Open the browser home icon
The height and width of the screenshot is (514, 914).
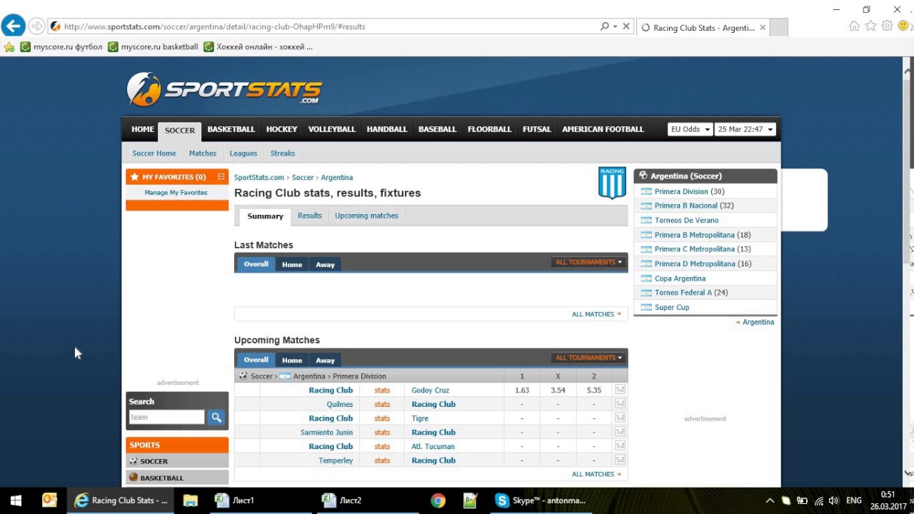tap(854, 26)
